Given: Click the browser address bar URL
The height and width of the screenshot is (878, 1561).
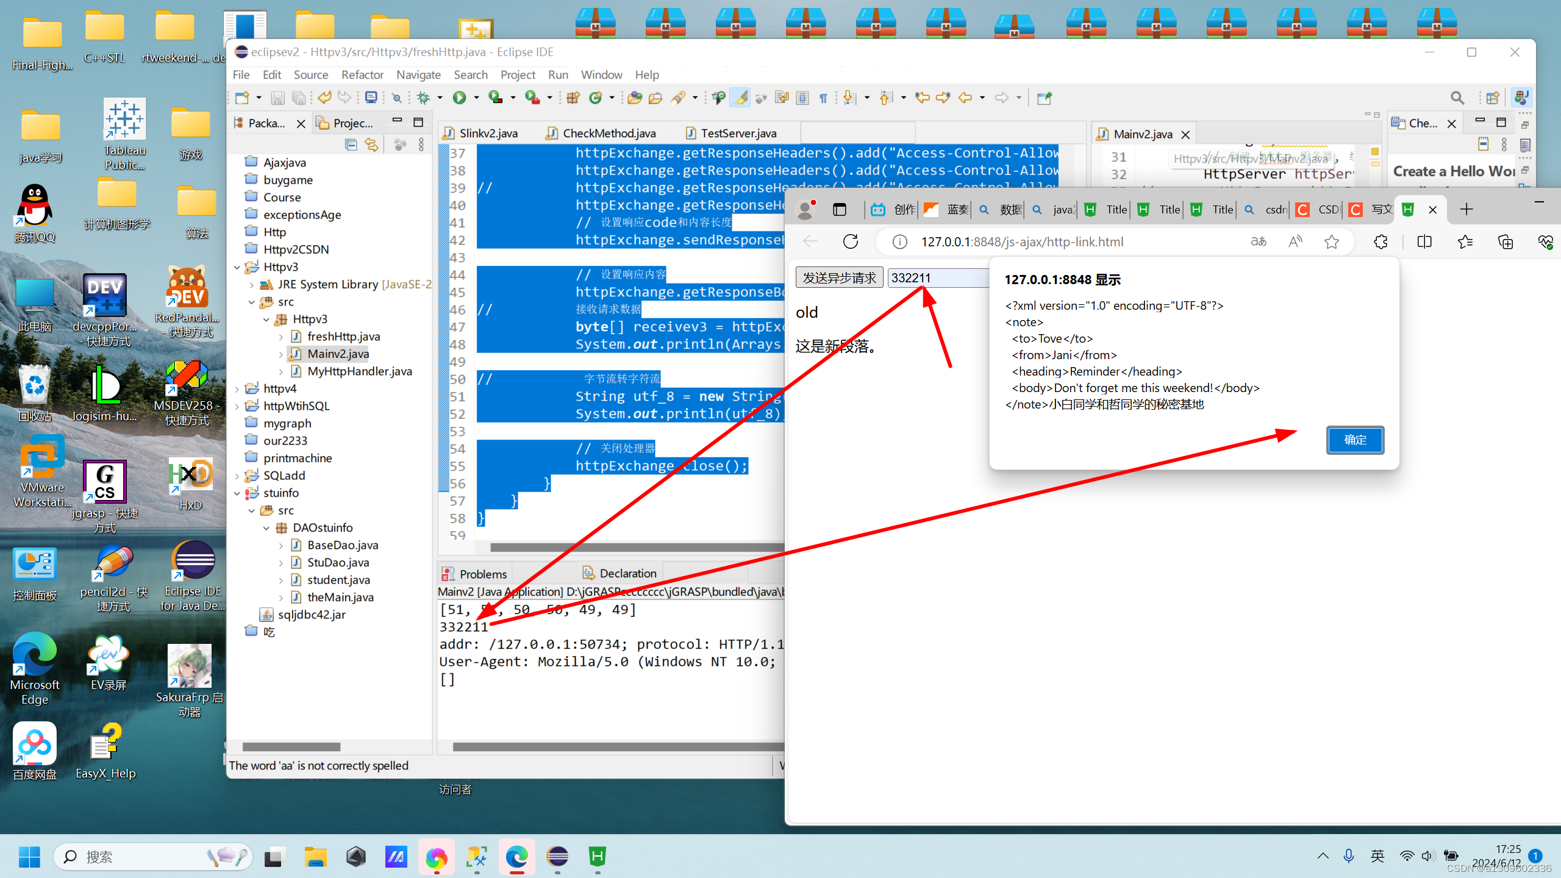Looking at the screenshot, I should pyautogui.click(x=1022, y=242).
